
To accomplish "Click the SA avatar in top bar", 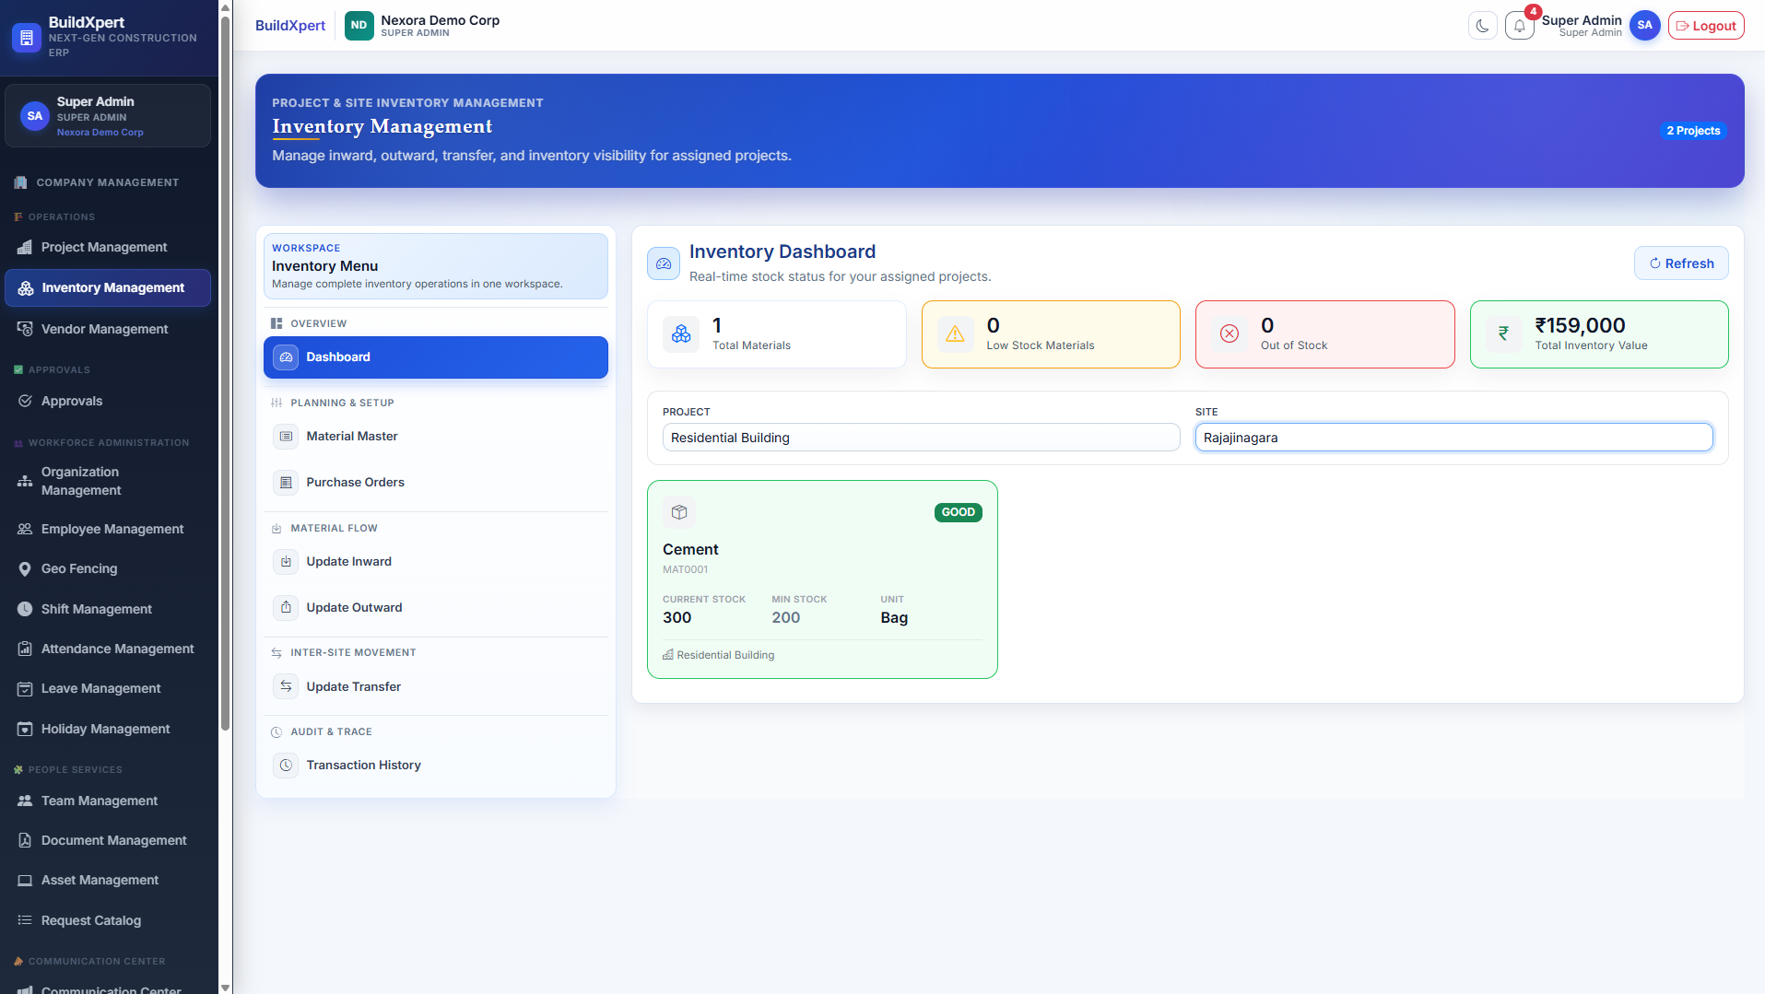I will point(1644,26).
